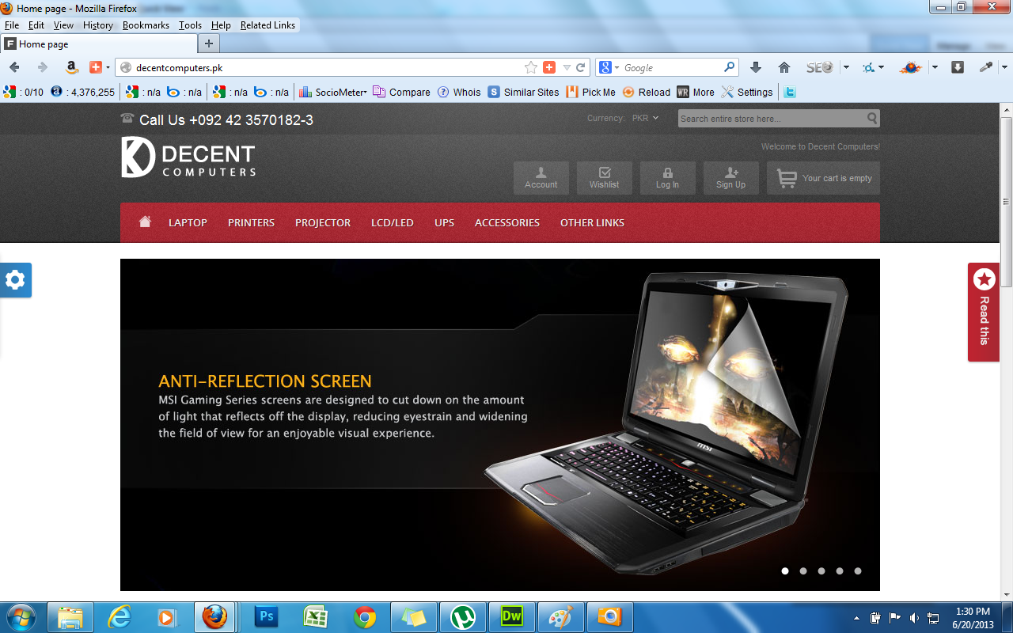Open the empty shopping cart

coord(823,178)
